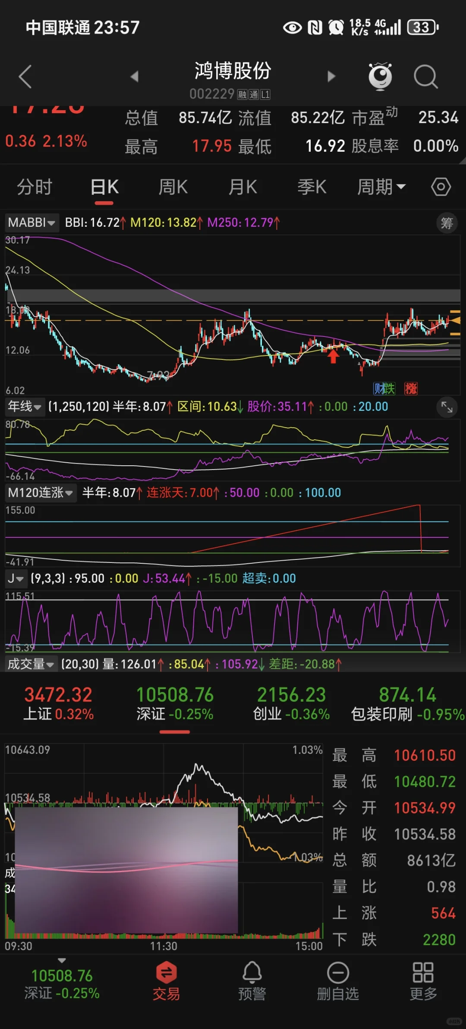Select the 分时 intraday tab

point(35,187)
